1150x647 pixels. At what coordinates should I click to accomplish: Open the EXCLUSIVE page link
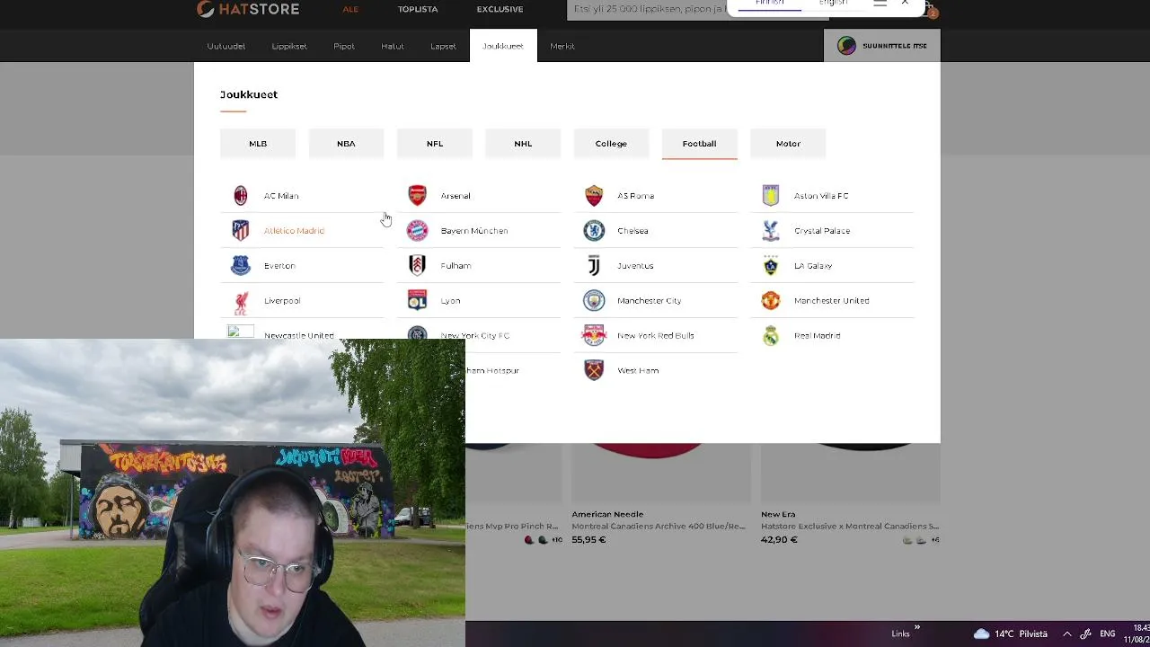500,9
